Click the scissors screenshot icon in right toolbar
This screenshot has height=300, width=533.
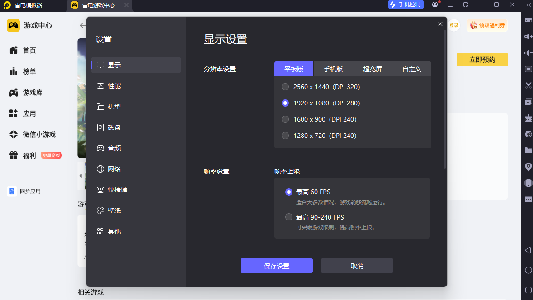528,85
